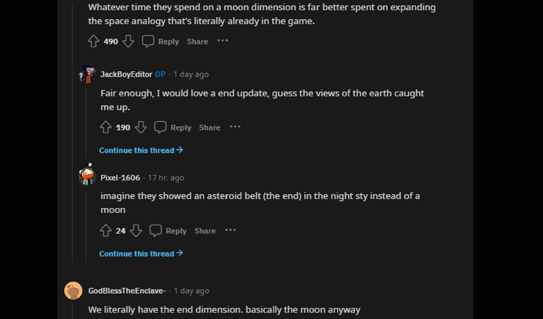This screenshot has height=319, width=543.
Task: Share the 490-point comment
Action: click(x=197, y=42)
